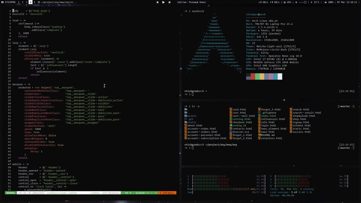Screen dimensions: 361x203
Task: Click the shopbylook.html file name
Action: 304,116
